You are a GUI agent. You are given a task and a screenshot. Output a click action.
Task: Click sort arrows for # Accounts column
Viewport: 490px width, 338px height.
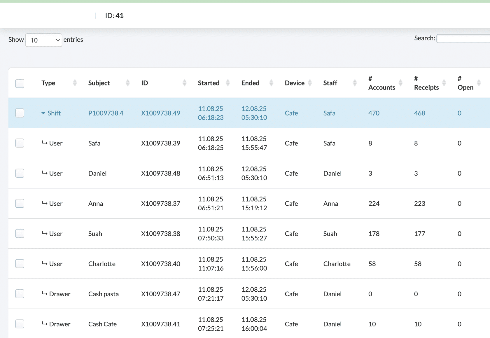[x=400, y=83]
